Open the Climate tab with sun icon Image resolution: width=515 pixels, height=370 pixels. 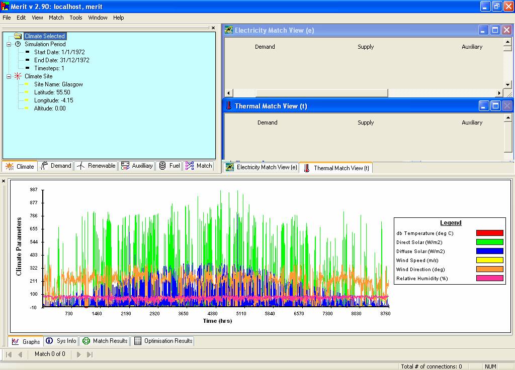pos(20,166)
